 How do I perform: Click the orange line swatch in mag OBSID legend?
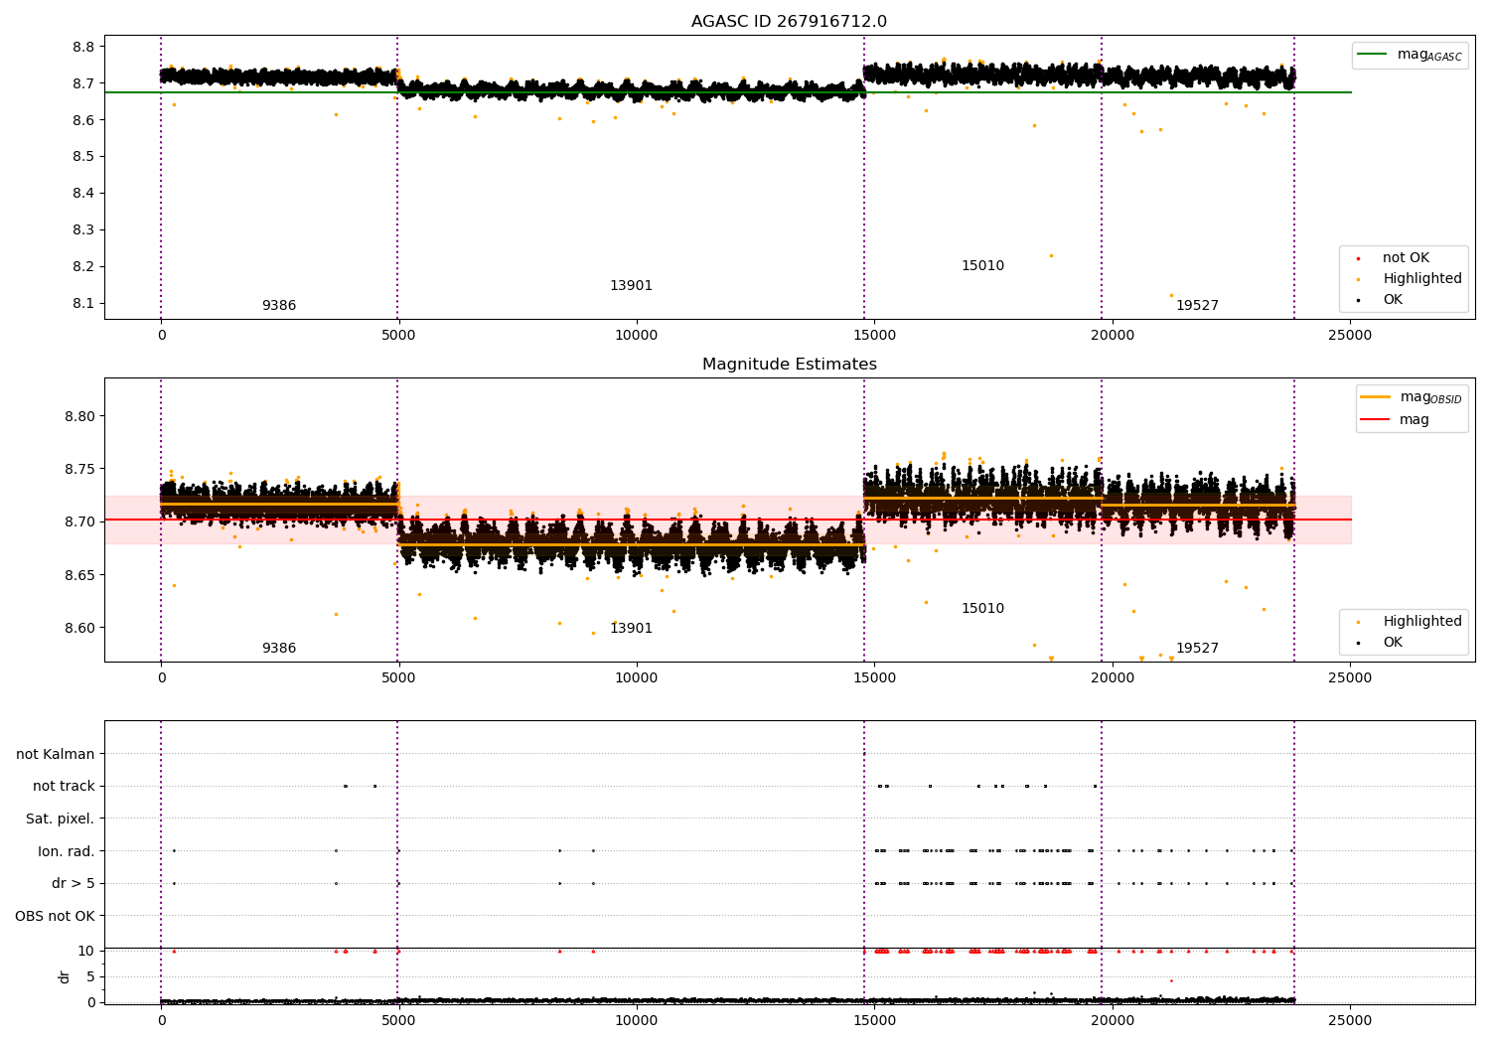click(1376, 397)
